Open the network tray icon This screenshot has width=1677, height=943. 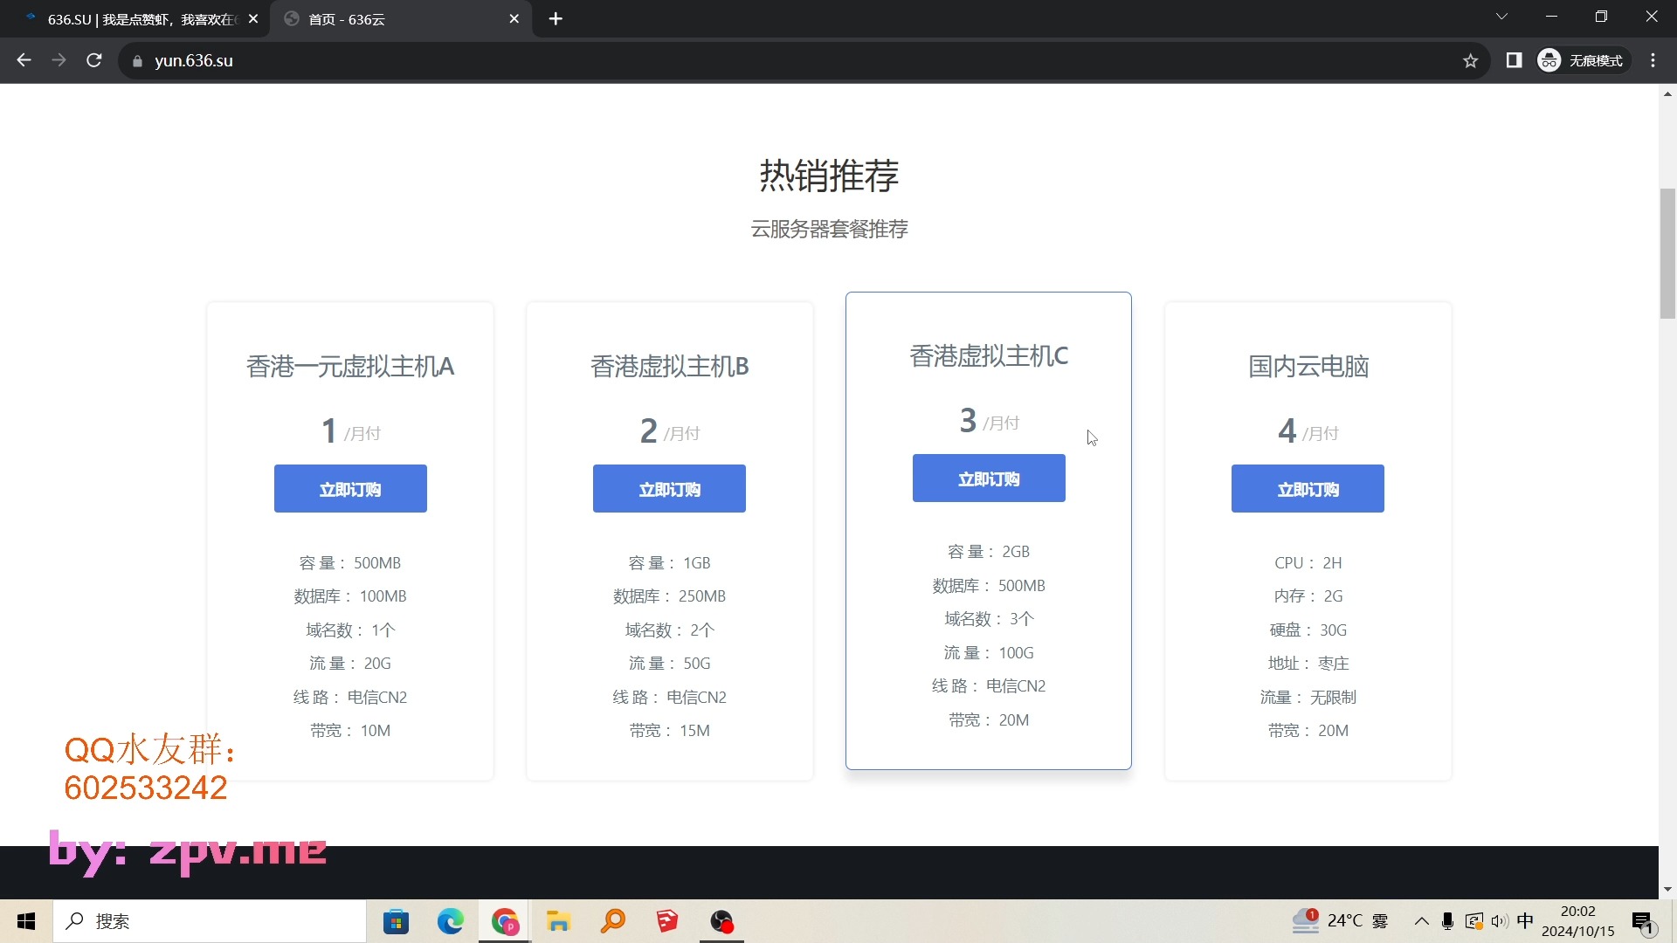[1474, 921]
